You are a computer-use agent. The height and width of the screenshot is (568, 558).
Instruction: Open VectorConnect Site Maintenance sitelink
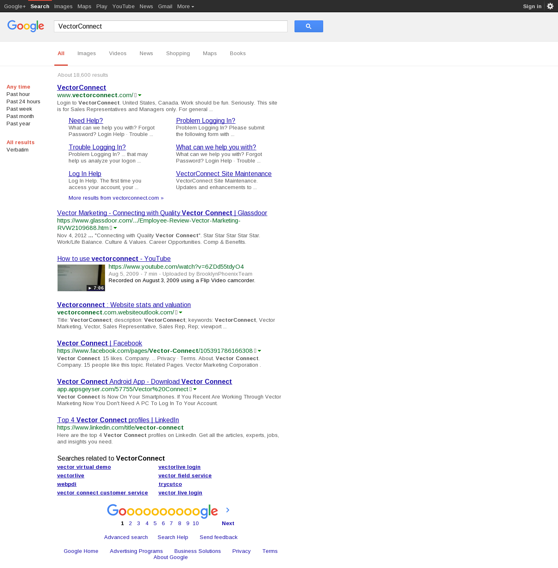click(224, 174)
